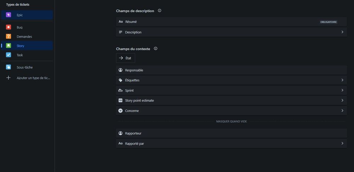Click the blue Task checkmark icon

[9, 55]
